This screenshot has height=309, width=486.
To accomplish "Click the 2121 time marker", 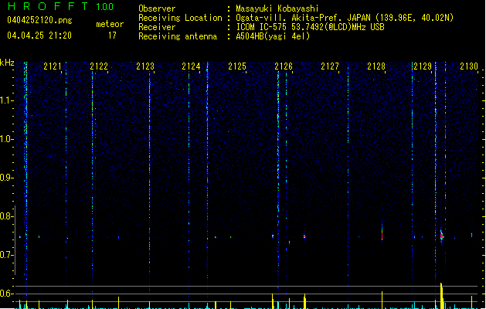I will pyautogui.click(x=53, y=66).
